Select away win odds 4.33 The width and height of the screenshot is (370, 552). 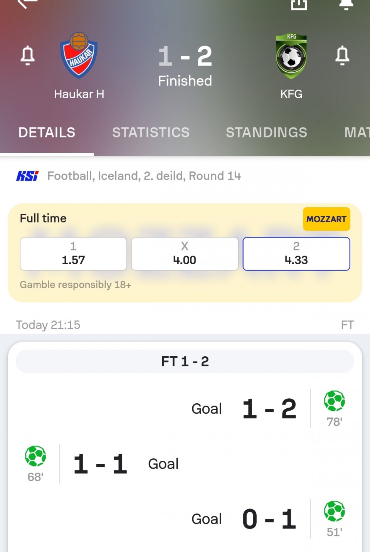click(296, 254)
